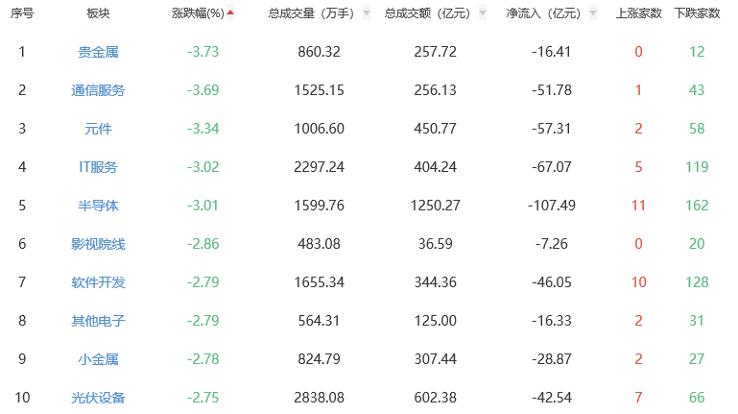Open the 通信服务 sector link

point(98,89)
